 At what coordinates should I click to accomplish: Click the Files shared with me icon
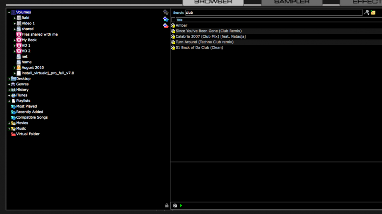[19, 34]
